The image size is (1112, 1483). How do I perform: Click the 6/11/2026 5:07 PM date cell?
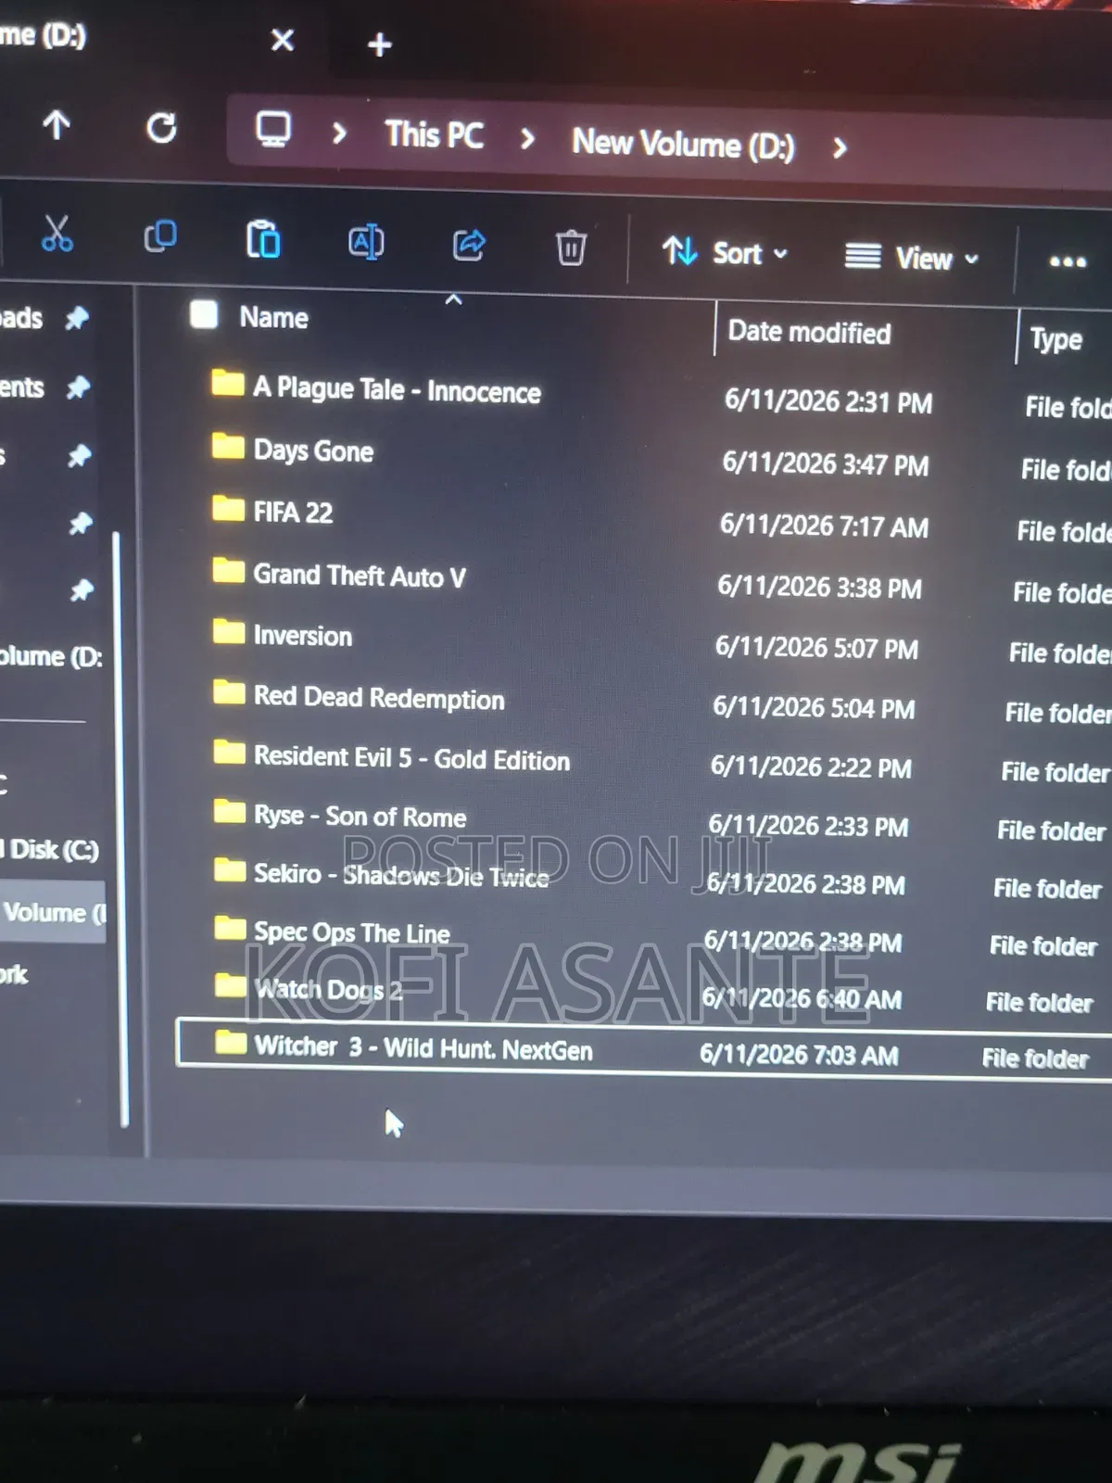816,647
